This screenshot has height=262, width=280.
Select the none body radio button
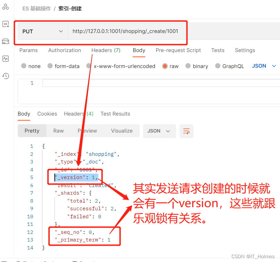pyautogui.click(x=24, y=66)
